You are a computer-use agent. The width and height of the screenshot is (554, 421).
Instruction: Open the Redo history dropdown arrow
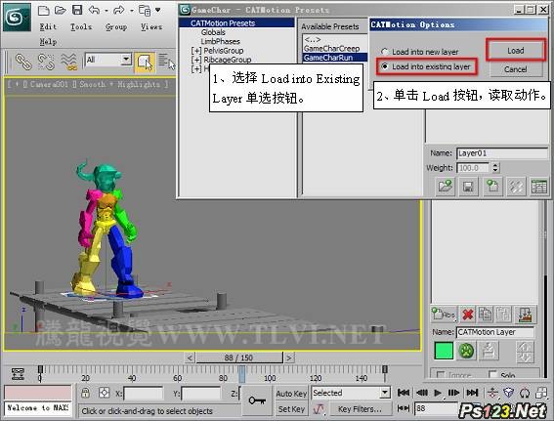click(132, 11)
